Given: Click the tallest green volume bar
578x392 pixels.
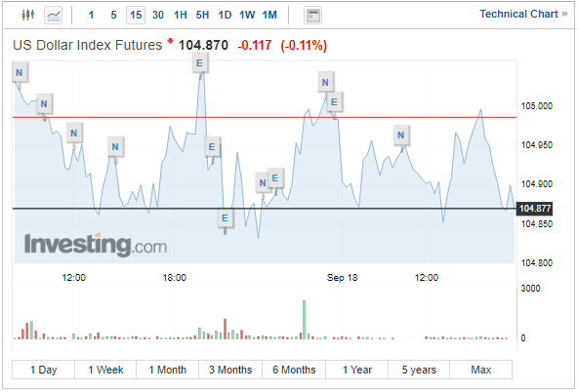Looking at the screenshot, I should (304, 320).
